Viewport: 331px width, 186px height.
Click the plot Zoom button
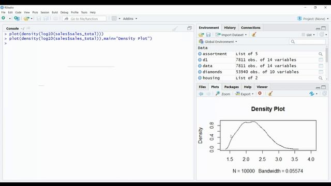click(x=223, y=94)
